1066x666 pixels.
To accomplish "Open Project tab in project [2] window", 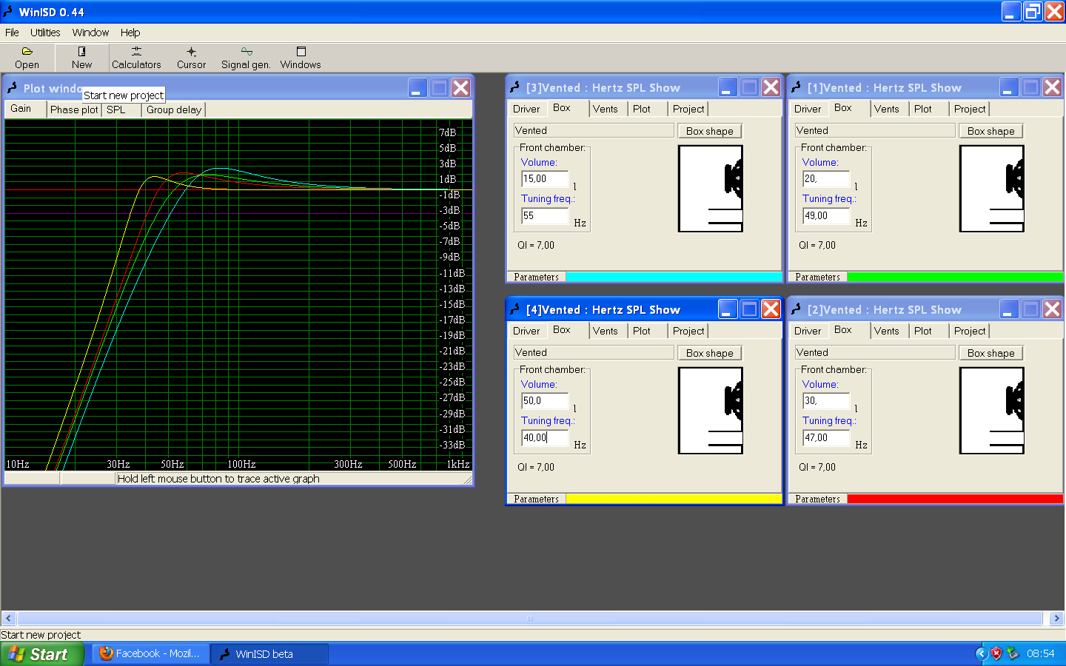I will tap(970, 331).
